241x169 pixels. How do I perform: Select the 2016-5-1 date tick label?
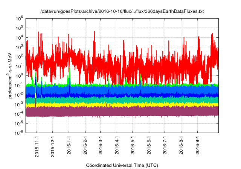click(x=133, y=145)
